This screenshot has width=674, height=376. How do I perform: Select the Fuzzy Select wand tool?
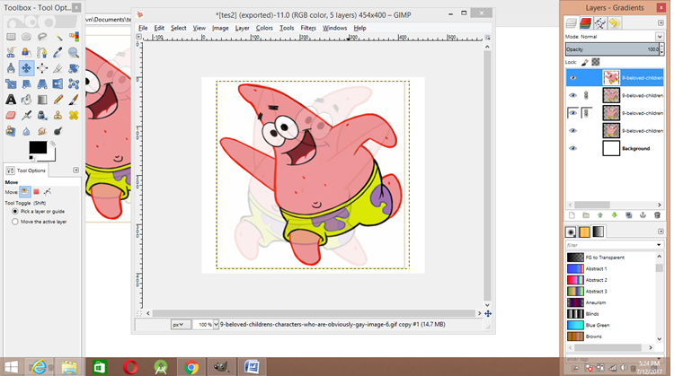point(58,37)
